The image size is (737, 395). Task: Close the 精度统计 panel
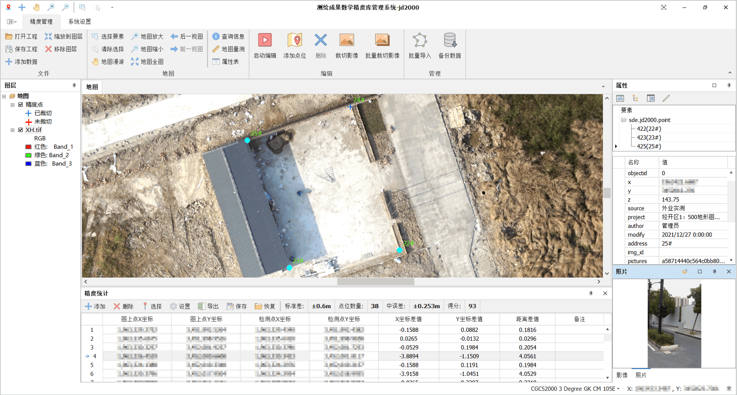pyautogui.click(x=605, y=293)
